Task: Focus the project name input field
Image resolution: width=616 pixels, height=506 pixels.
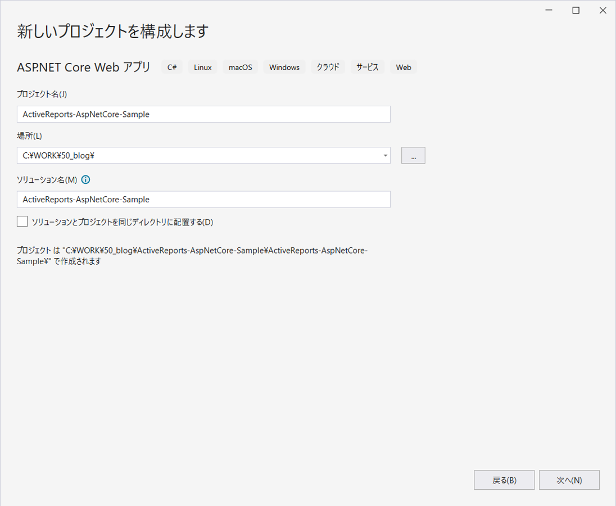Action: tap(203, 114)
